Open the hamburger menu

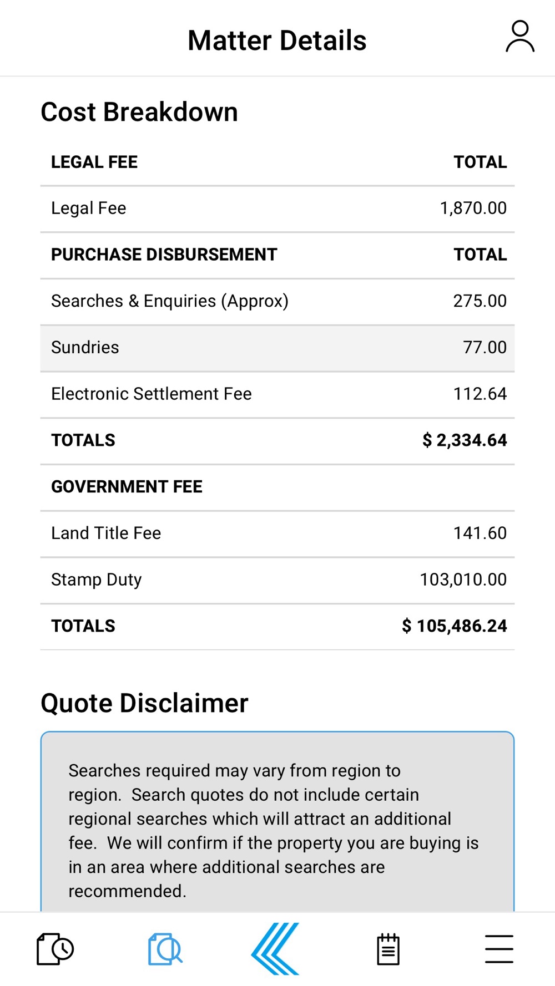tap(499, 949)
